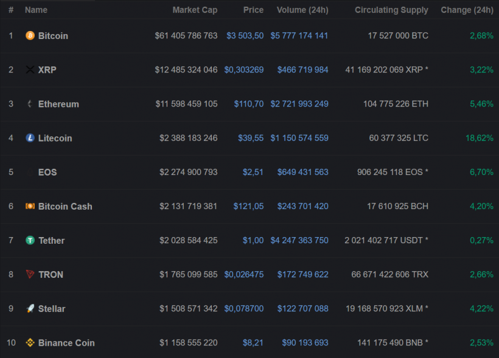The image size is (499, 358).
Task: Open the Litecoin name link
Action: pos(55,138)
